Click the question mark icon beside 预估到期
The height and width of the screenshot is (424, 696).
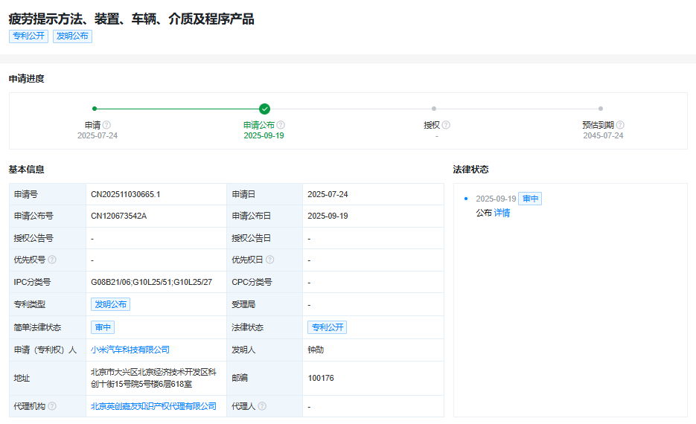(x=620, y=125)
